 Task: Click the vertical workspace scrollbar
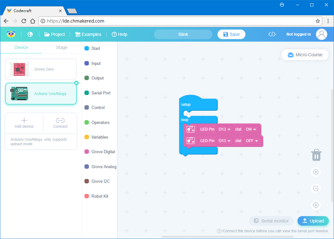pyautogui.click(x=332, y=146)
